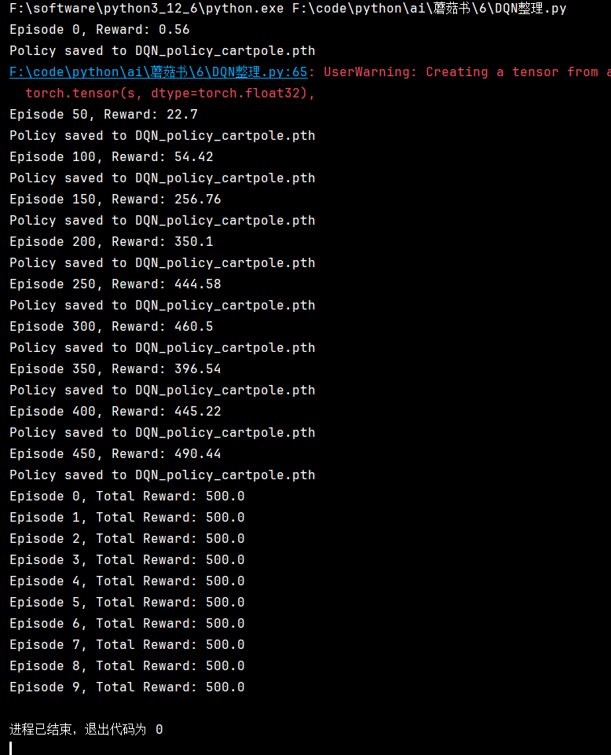Click the 进程已结束 exit code line
This screenshot has height=755, width=611.
[x=86, y=730]
